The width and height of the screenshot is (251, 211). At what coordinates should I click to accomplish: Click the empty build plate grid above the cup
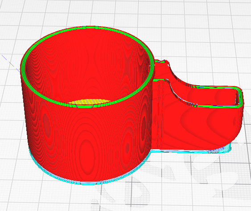point(96,13)
